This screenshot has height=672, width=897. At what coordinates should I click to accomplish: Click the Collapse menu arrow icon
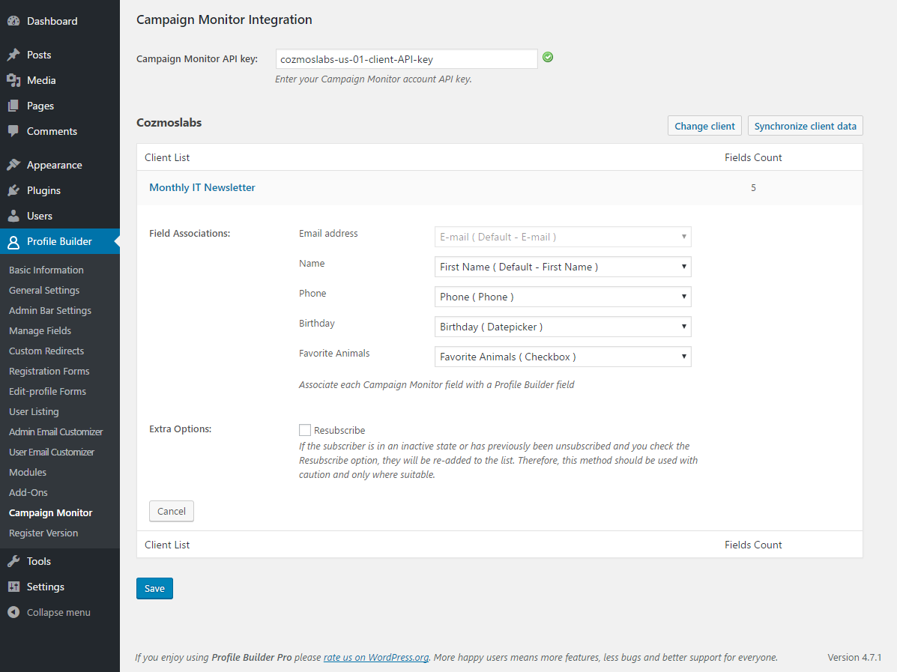point(13,612)
